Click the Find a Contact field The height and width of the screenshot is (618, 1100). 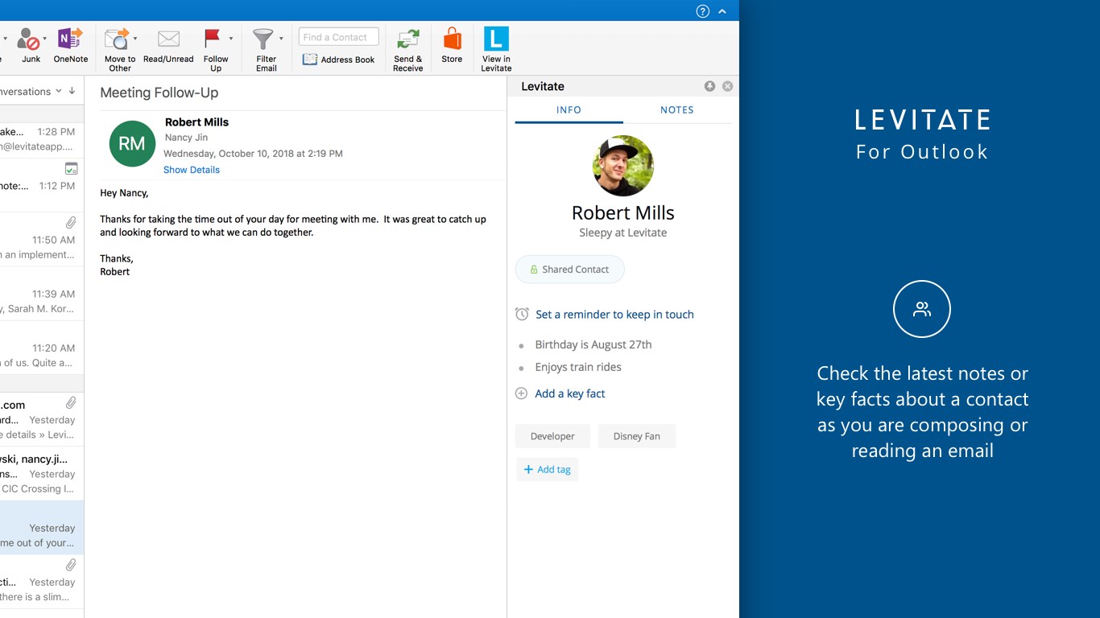pos(339,37)
